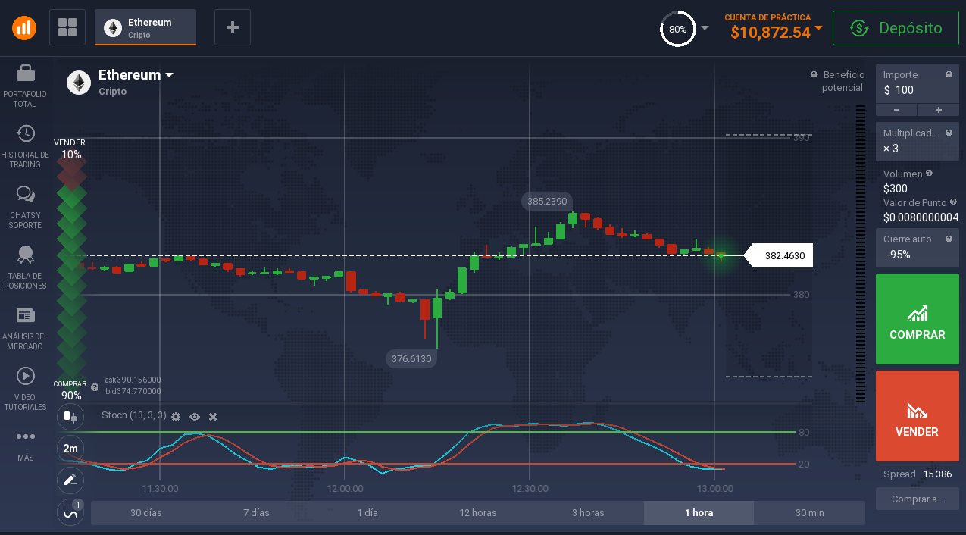This screenshot has width=966, height=535.
Task: Click the bid374.770000 quote text
Action: pos(133,391)
